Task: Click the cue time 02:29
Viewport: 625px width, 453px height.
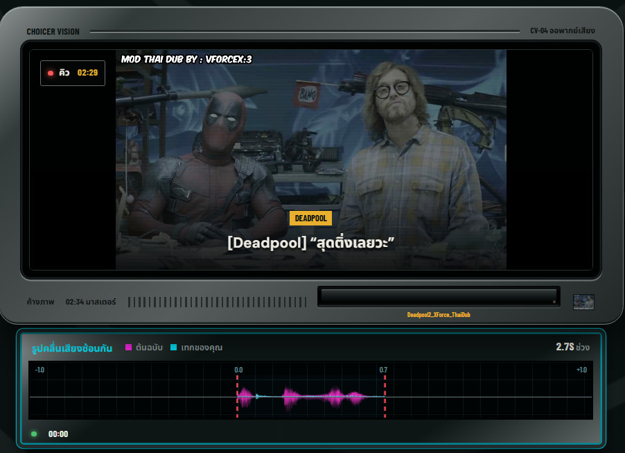Action: 87,73
